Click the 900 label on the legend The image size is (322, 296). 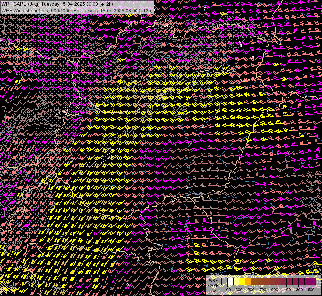click(x=275, y=290)
